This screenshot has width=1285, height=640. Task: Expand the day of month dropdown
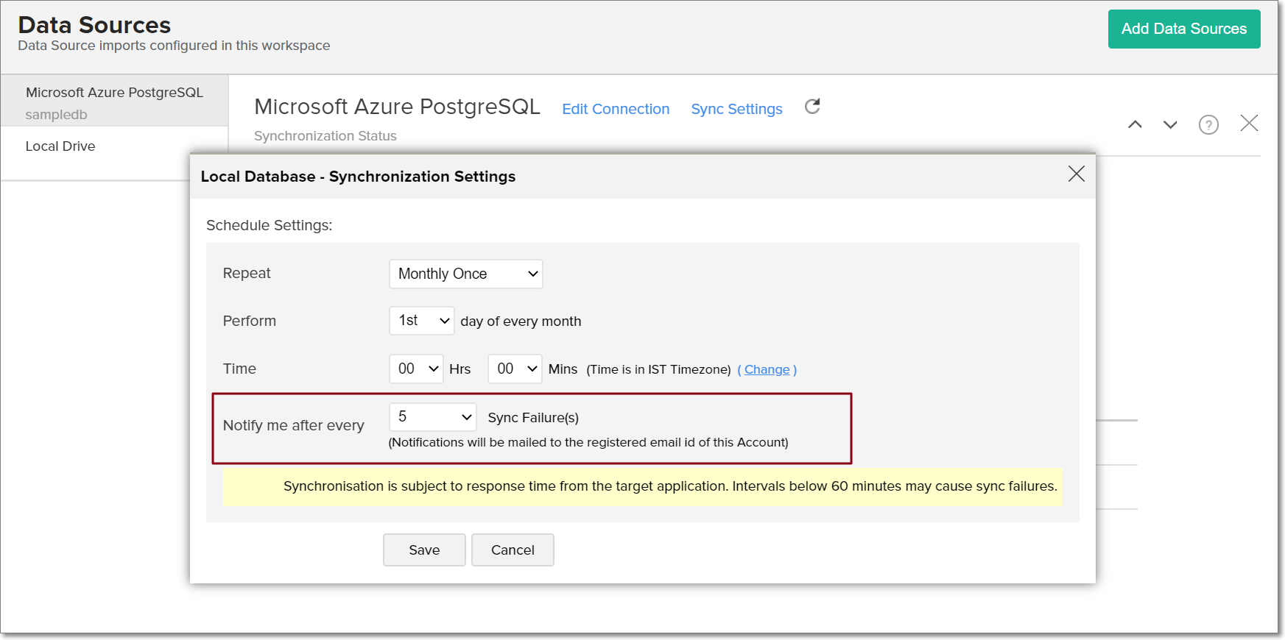(x=421, y=321)
